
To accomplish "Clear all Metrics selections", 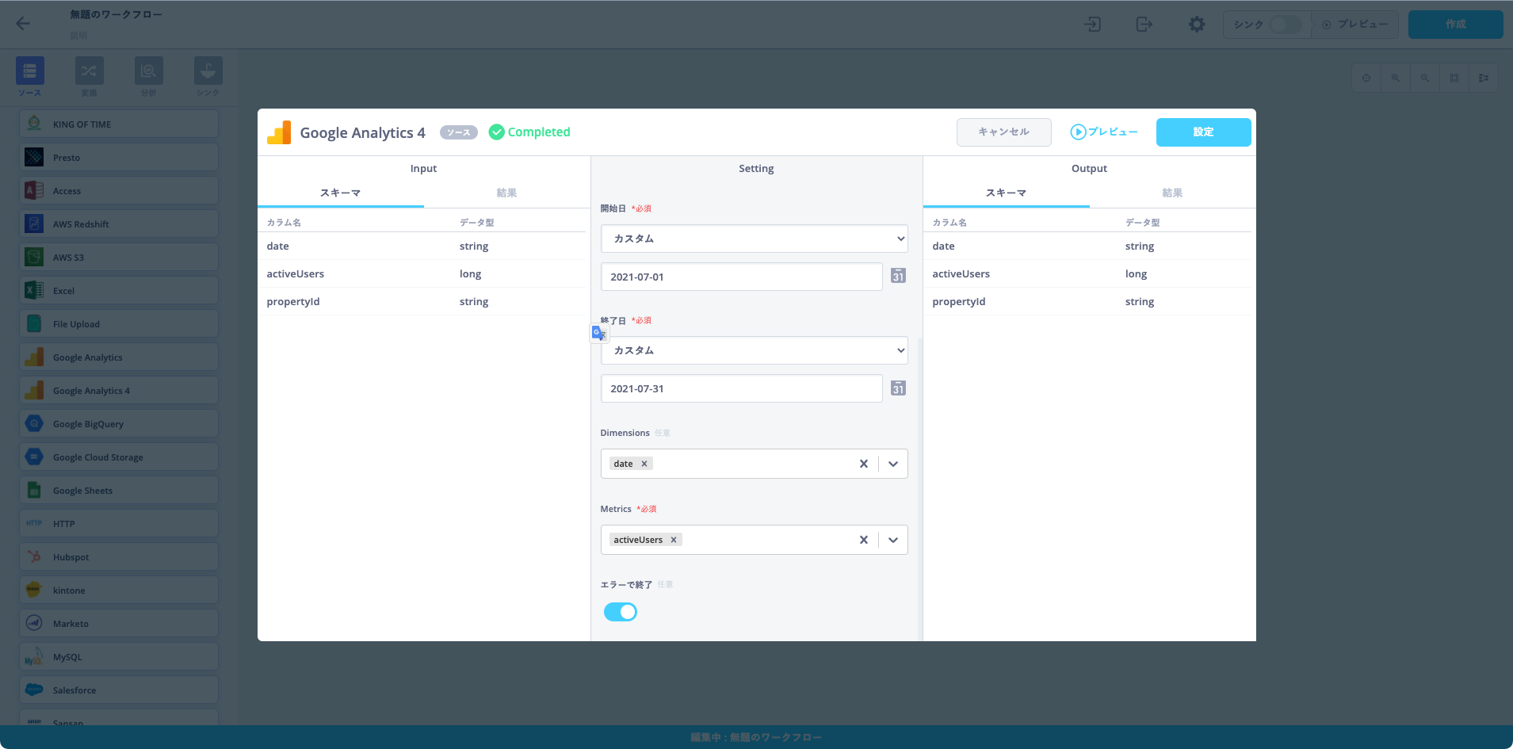I will (864, 540).
